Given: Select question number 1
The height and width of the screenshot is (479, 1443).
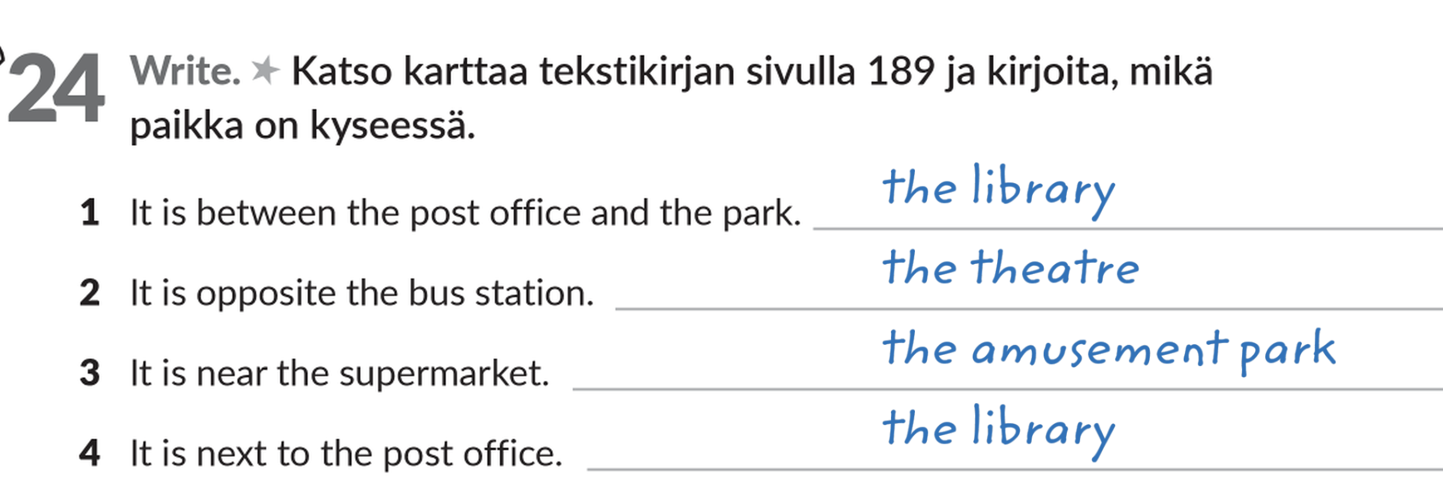Looking at the screenshot, I should 89,213.
